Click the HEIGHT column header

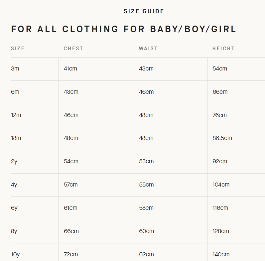(x=223, y=49)
